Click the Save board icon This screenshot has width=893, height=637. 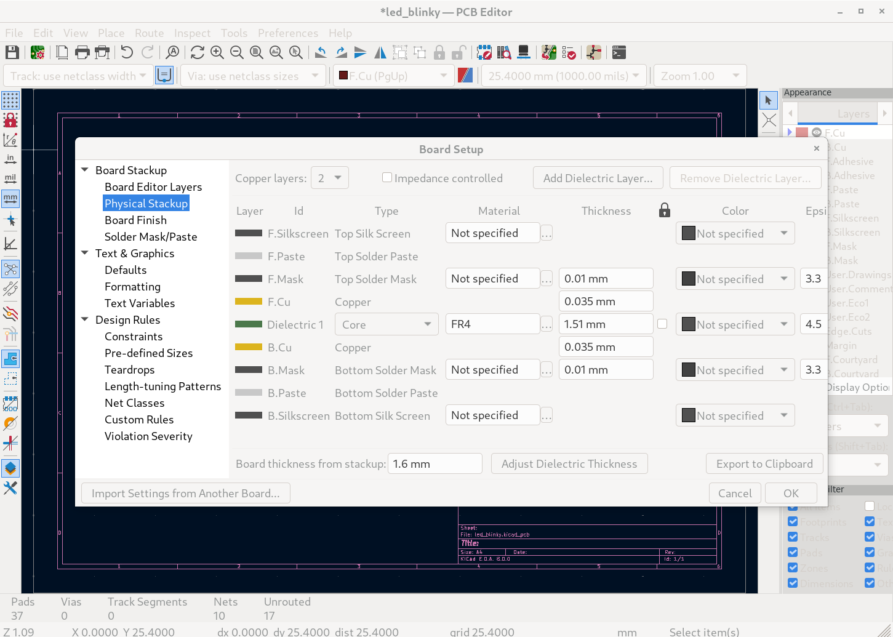[12, 52]
